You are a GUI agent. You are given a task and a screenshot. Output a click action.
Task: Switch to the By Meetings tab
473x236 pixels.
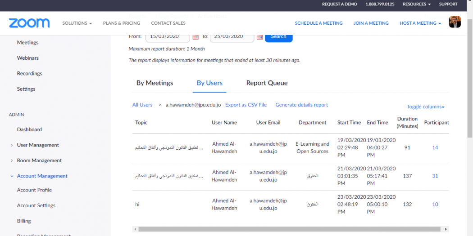pos(155,83)
